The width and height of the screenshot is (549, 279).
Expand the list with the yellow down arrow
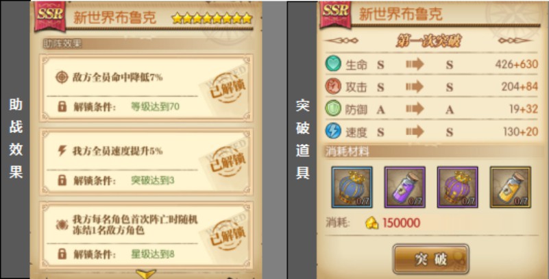coord(146,274)
